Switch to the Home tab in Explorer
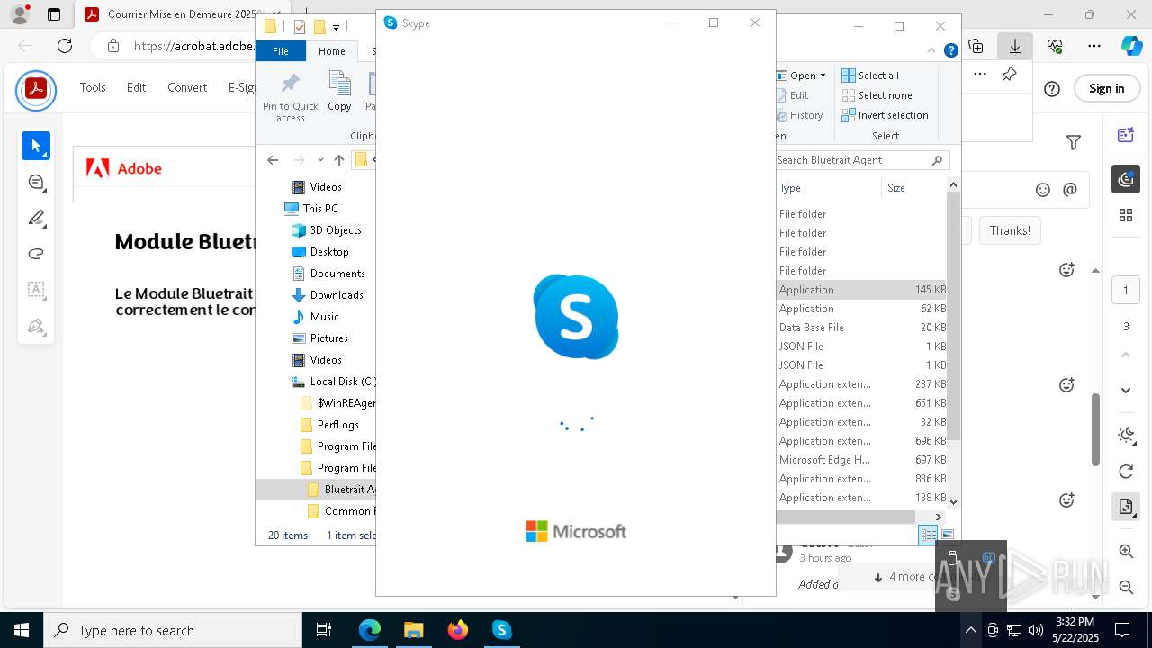 click(332, 51)
